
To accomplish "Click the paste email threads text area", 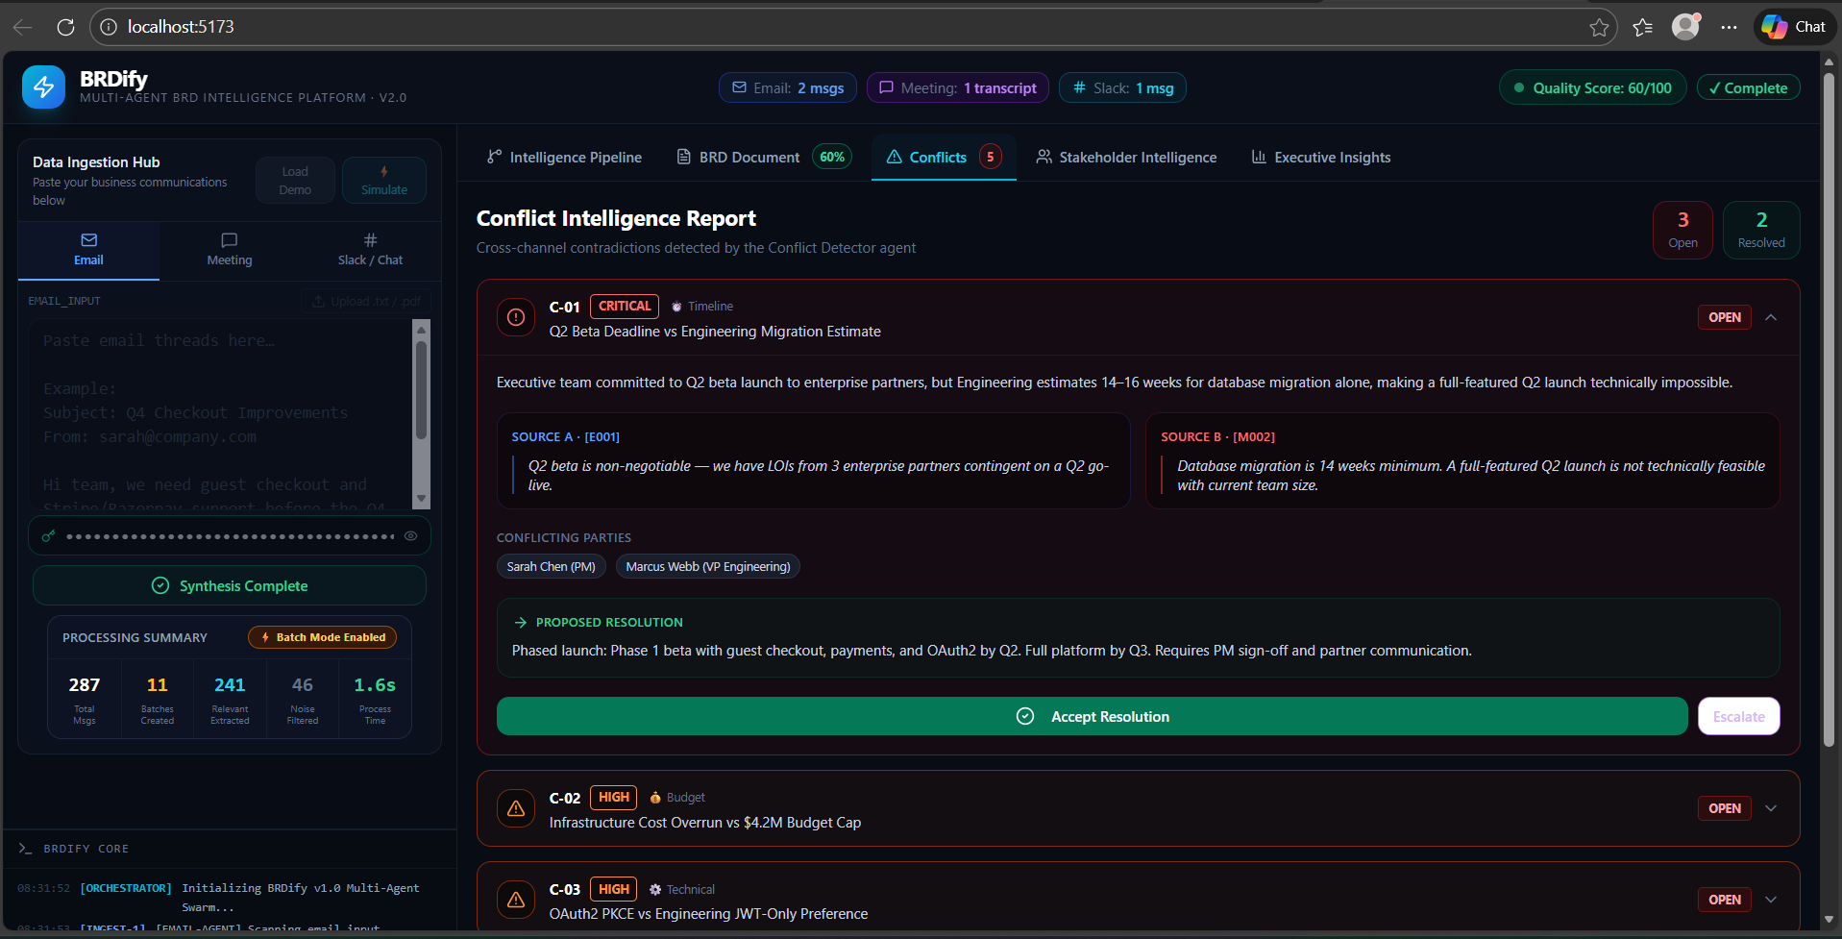I will [221, 413].
